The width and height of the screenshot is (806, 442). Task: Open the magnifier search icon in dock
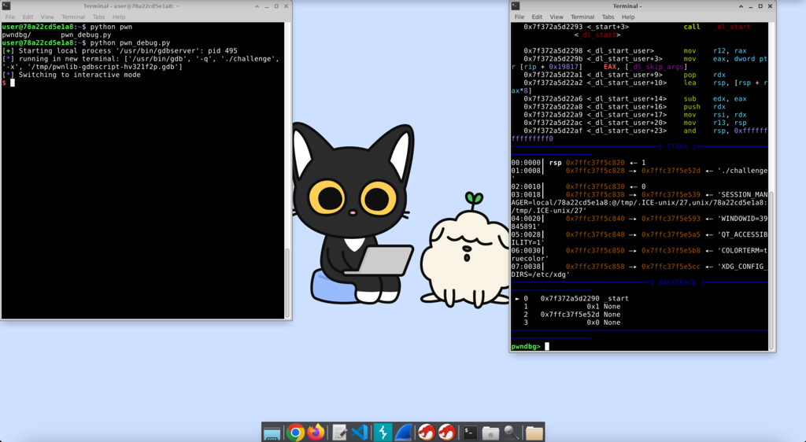[x=512, y=433]
